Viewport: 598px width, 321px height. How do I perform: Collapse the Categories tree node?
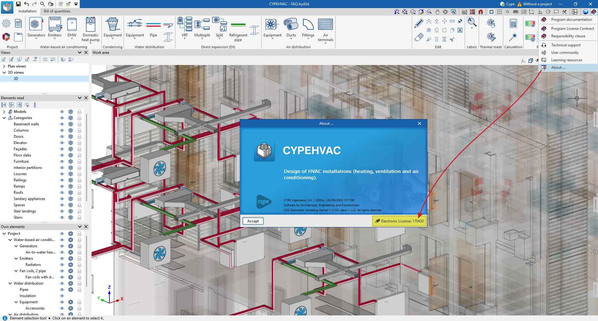click(4, 118)
